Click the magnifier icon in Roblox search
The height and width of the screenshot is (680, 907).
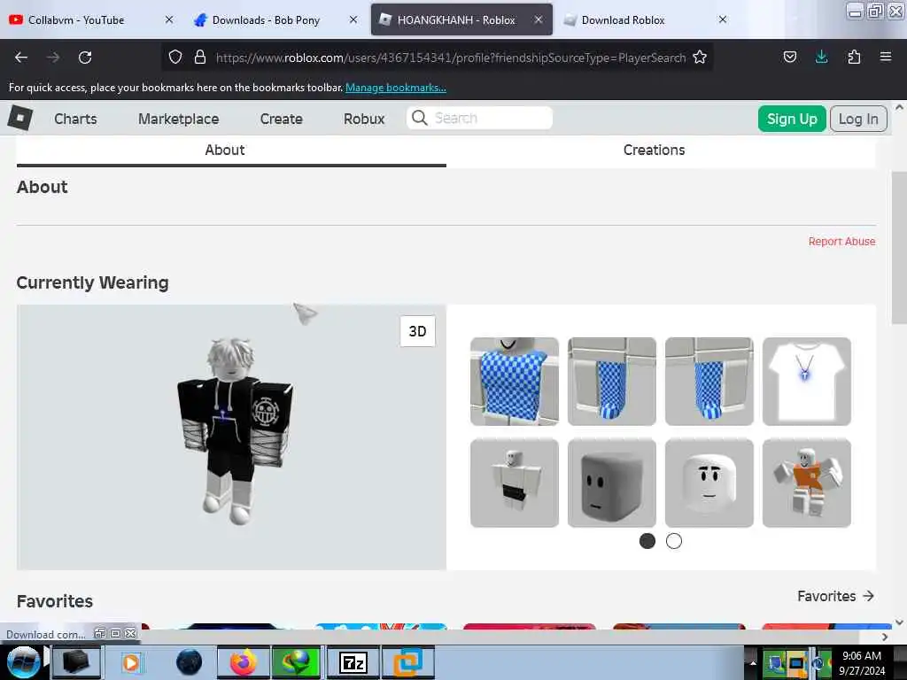coord(419,118)
